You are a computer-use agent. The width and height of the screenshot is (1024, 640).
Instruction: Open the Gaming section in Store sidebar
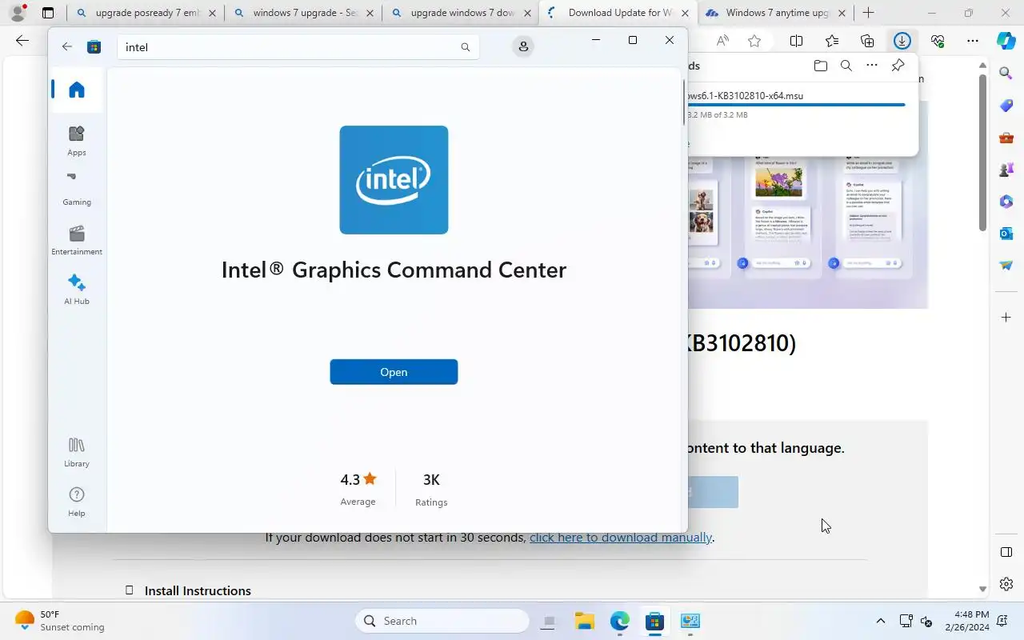coord(77,190)
